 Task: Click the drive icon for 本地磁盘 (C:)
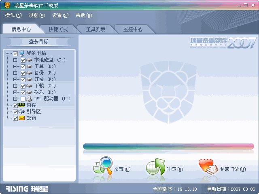click(x=29, y=60)
